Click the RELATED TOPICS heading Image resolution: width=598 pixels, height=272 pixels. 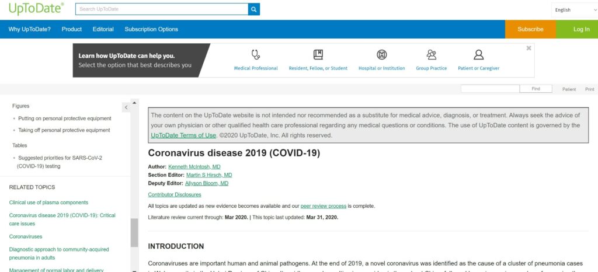pyautogui.click(x=32, y=187)
